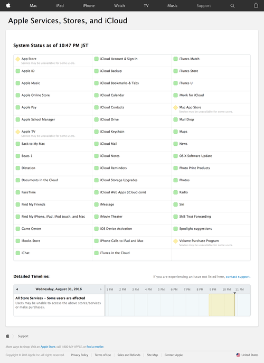This screenshot has width=264, height=363.
Task: Open the Apple Store link in the footer
Action: tap(48, 347)
